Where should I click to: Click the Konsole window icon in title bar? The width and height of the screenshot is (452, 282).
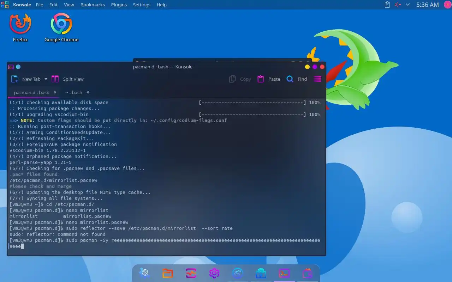pyautogui.click(x=11, y=67)
